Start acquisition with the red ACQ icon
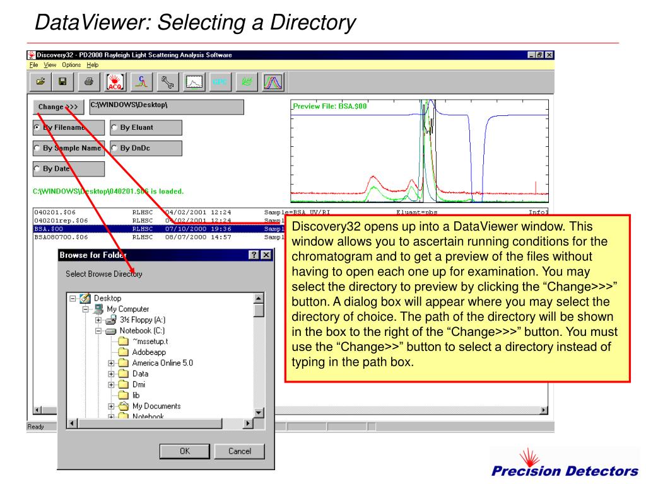Image resolution: width=646 pixels, height=484 pixels. point(115,82)
